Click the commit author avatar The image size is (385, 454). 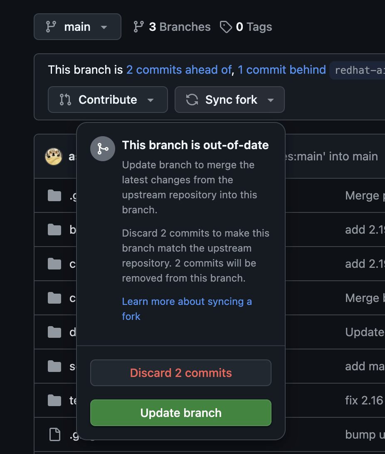54,157
